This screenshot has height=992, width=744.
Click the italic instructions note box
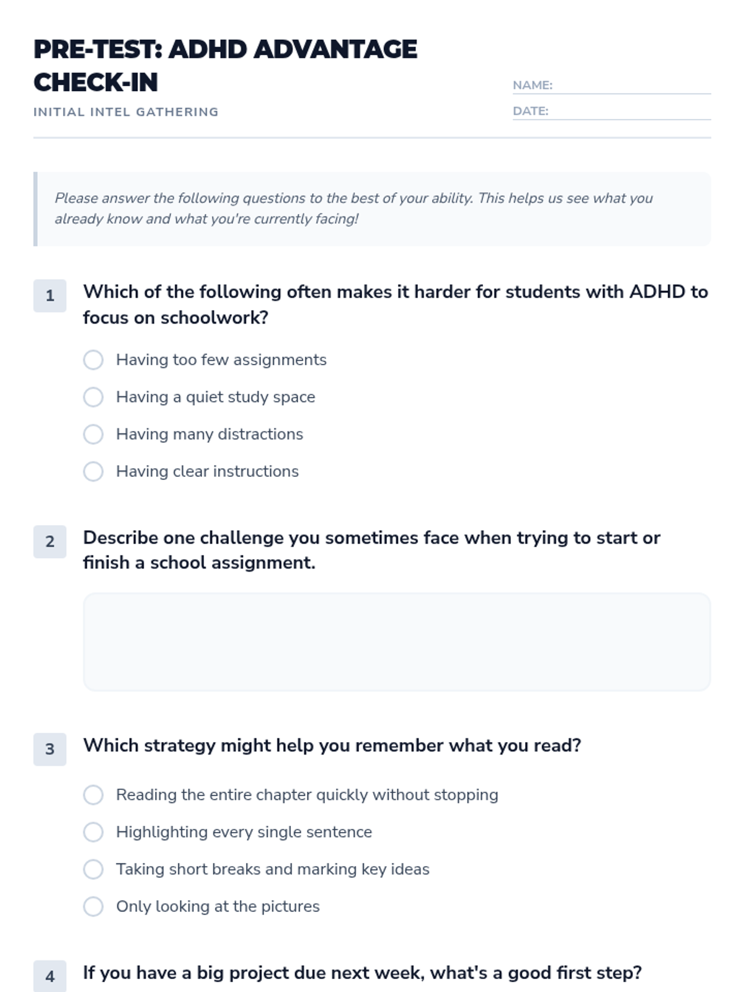tap(372, 209)
